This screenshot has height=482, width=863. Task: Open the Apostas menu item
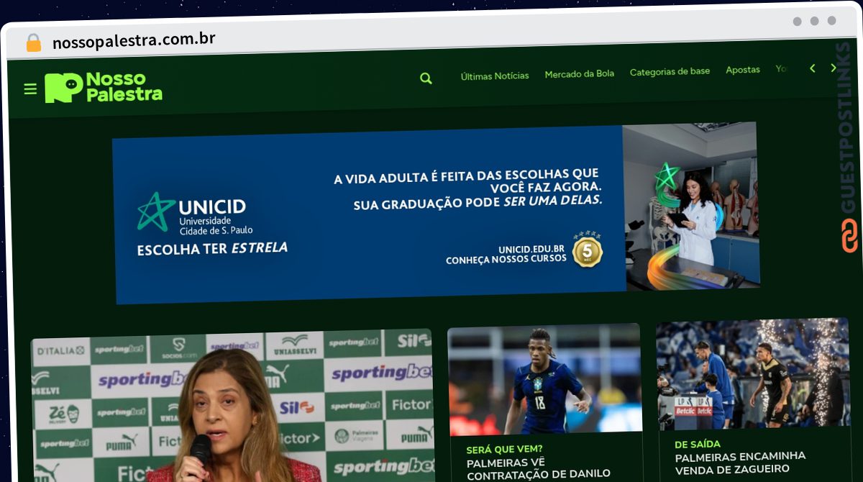(x=743, y=70)
